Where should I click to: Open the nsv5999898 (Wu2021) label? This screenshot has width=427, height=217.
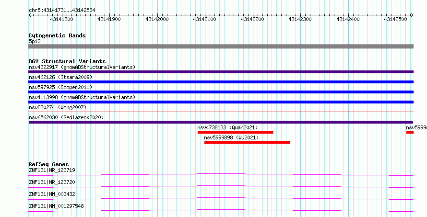click(231, 137)
